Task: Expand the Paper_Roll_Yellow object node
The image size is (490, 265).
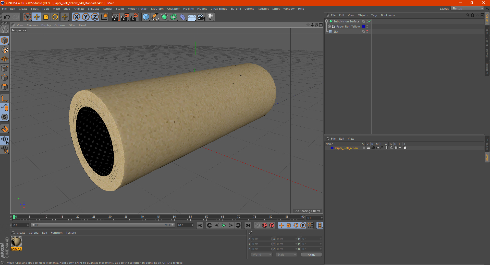Action: (329, 26)
